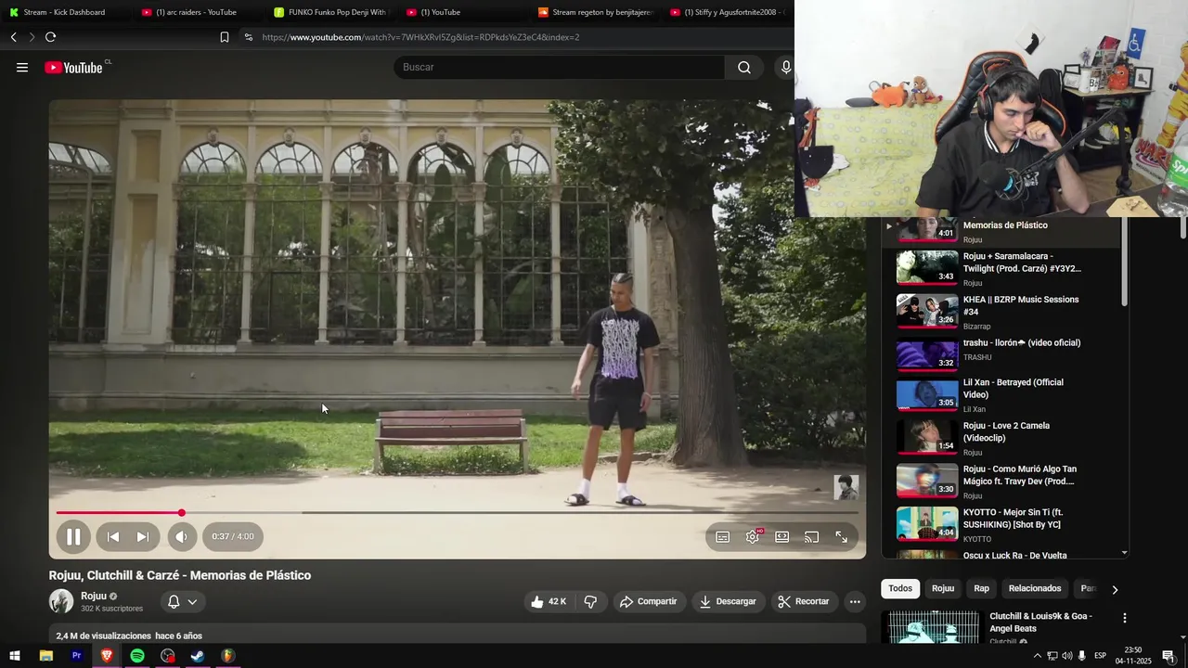Open Steam from the taskbar
This screenshot has height=668, width=1188.
coord(198,656)
